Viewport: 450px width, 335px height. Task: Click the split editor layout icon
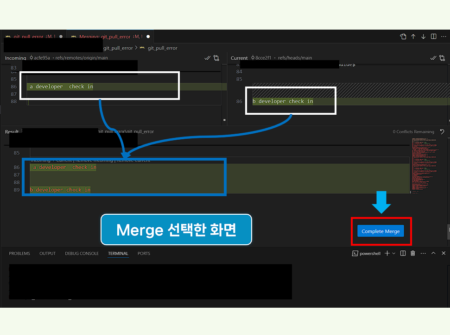point(433,36)
